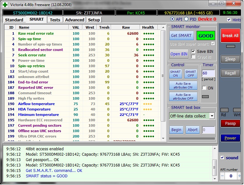Click the Raw column header
The image size is (244, 185).
[x=126, y=27]
